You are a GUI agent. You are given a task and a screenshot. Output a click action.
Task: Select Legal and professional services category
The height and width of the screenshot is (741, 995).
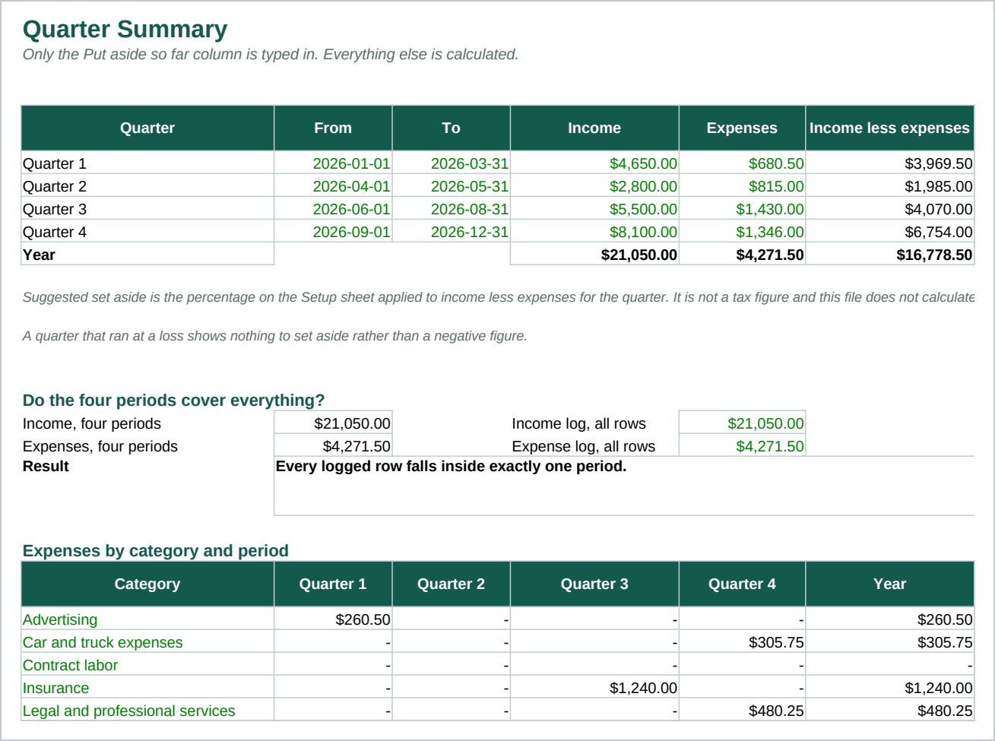pyautogui.click(x=147, y=711)
